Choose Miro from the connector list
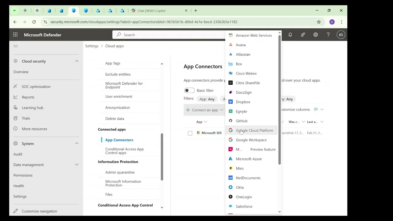Screen dimensions: 393x221 [x=251, y=169]
